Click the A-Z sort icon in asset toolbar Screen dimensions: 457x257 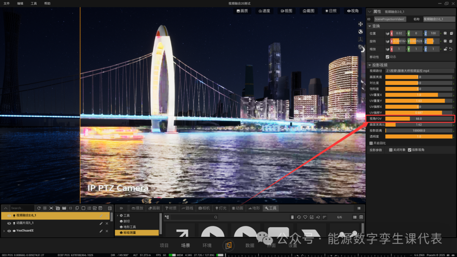click(318, 217)
